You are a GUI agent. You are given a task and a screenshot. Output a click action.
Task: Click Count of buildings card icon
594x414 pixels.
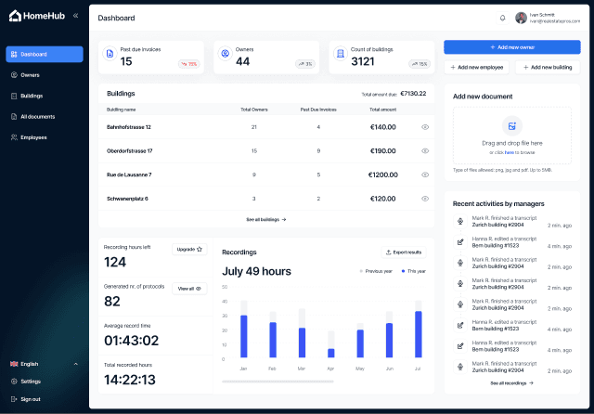[x=341, y=54]
